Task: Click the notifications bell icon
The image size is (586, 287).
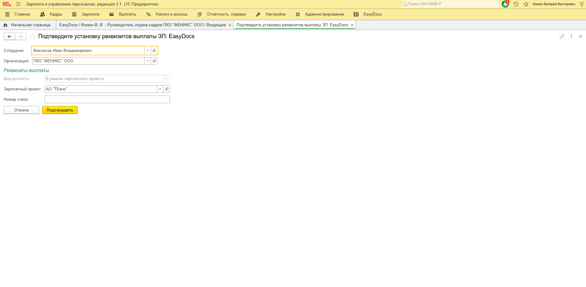Action: pyautogui.click(x=505, y=4)
